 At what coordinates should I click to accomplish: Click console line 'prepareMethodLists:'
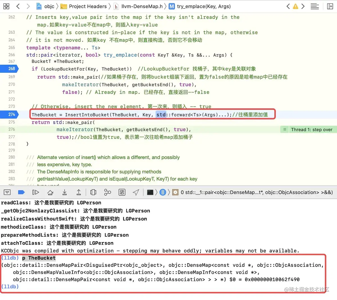coord(65,235)
